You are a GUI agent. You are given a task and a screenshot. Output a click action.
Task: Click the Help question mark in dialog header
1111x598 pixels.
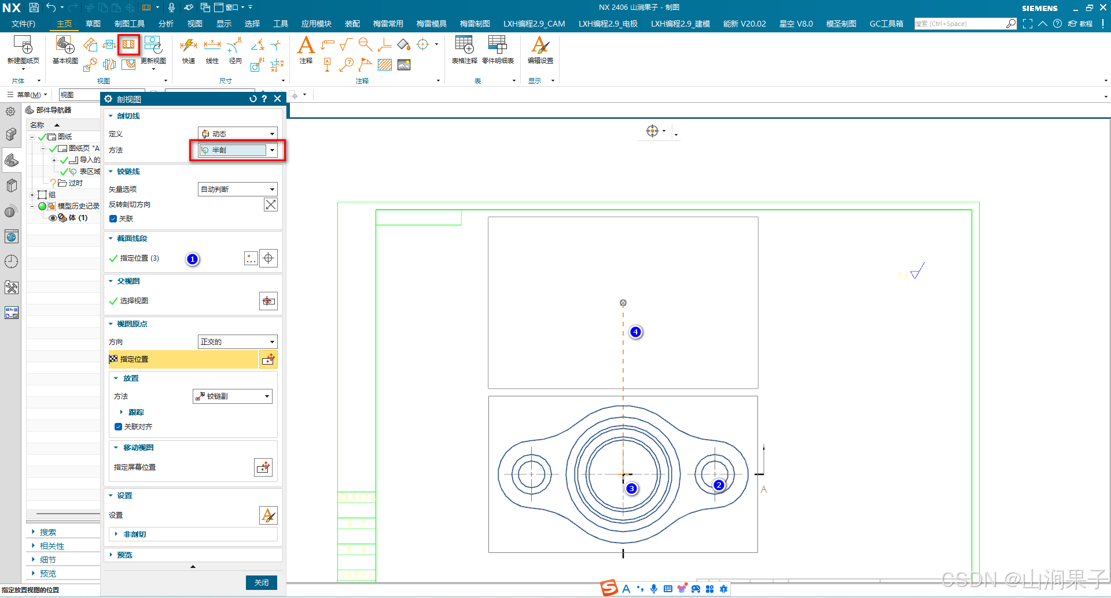coord(264,99)
